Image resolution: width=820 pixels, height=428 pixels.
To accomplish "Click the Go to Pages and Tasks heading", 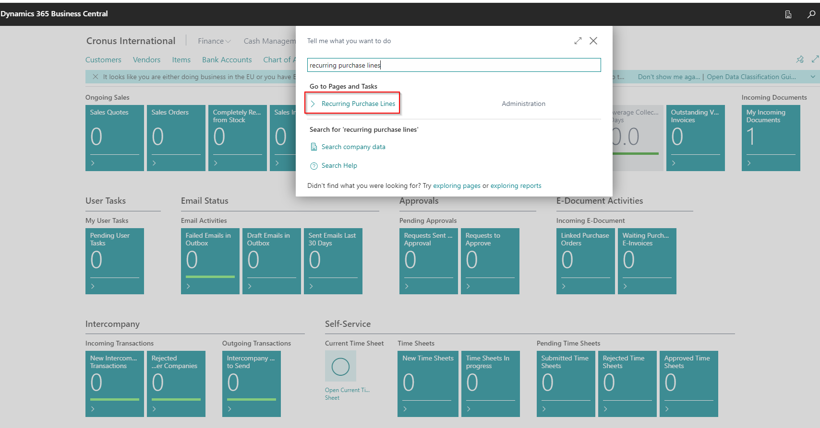I will coord(343,86).
